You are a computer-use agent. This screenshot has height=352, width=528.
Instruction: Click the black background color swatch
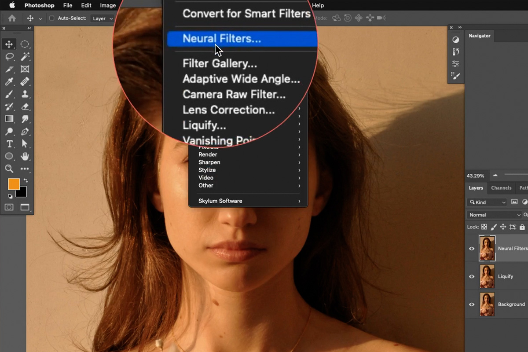[x=22, y=193]
